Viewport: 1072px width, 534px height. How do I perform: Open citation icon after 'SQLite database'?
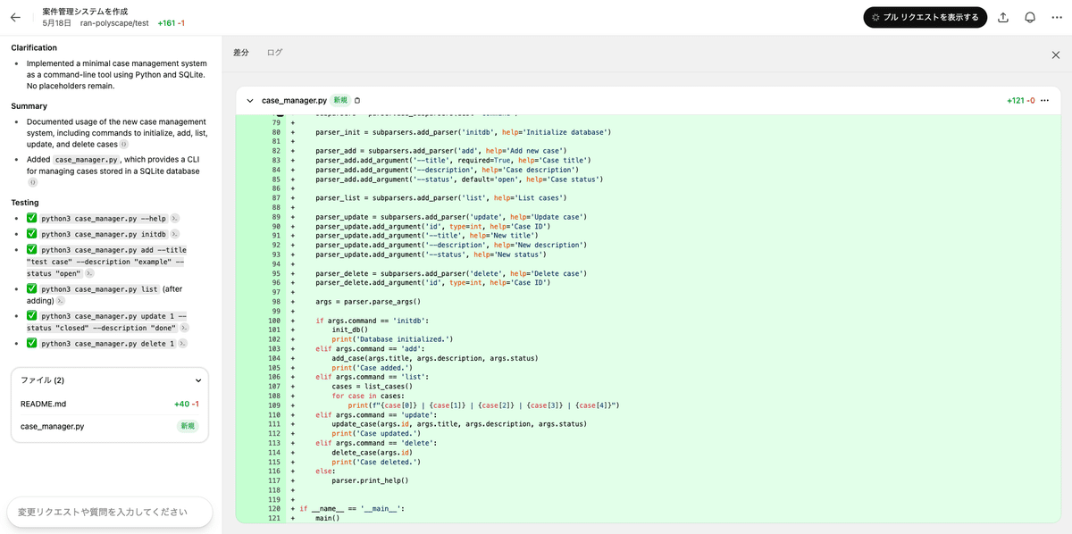click(x=33, y=182)
